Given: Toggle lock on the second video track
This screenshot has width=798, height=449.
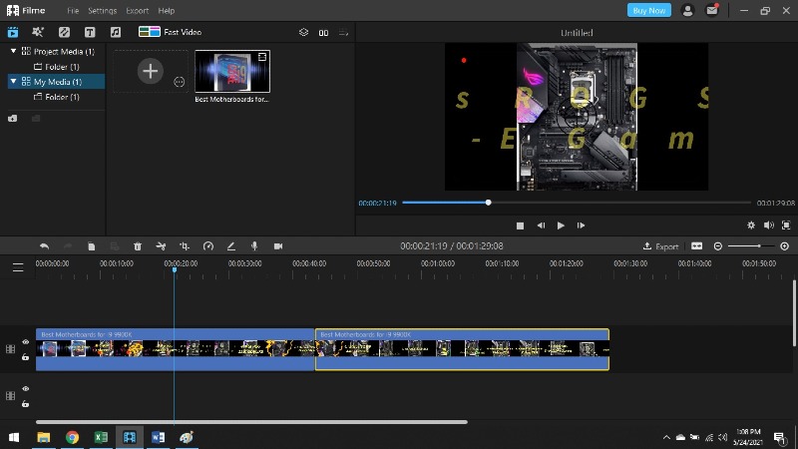Looking at the screenshot, I should click(26, 404).
